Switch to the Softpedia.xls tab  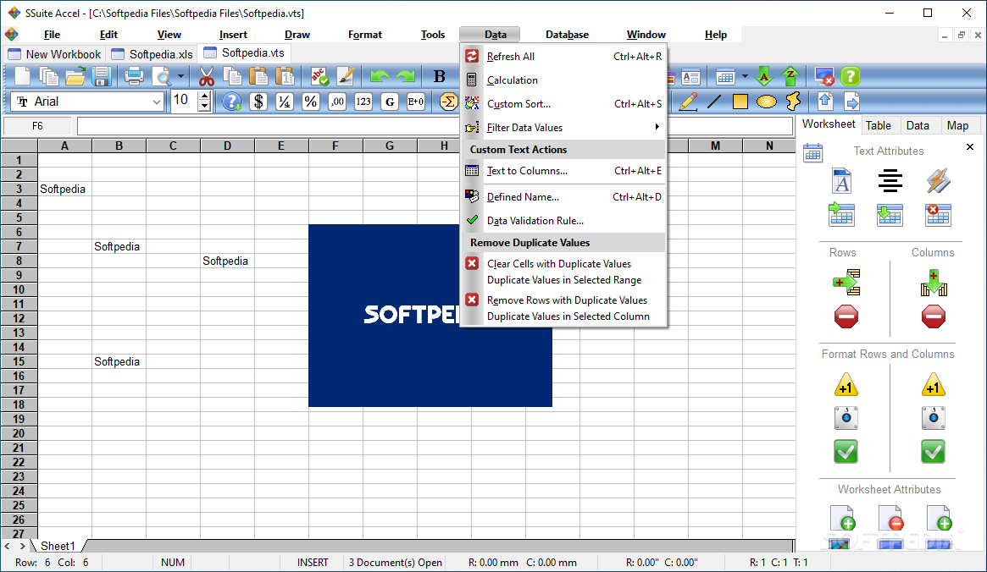click(x=152, y=54)
